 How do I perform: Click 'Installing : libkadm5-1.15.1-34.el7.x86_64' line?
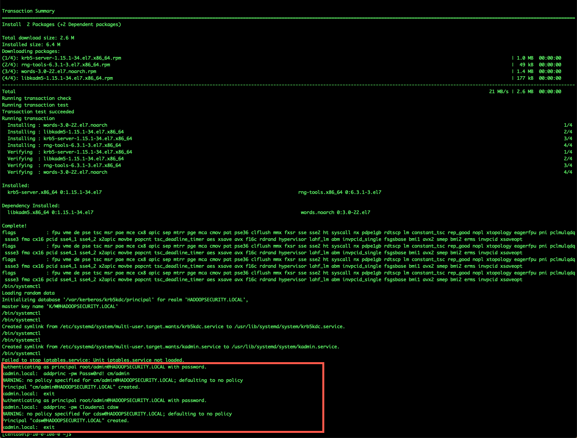coord(66,132)
